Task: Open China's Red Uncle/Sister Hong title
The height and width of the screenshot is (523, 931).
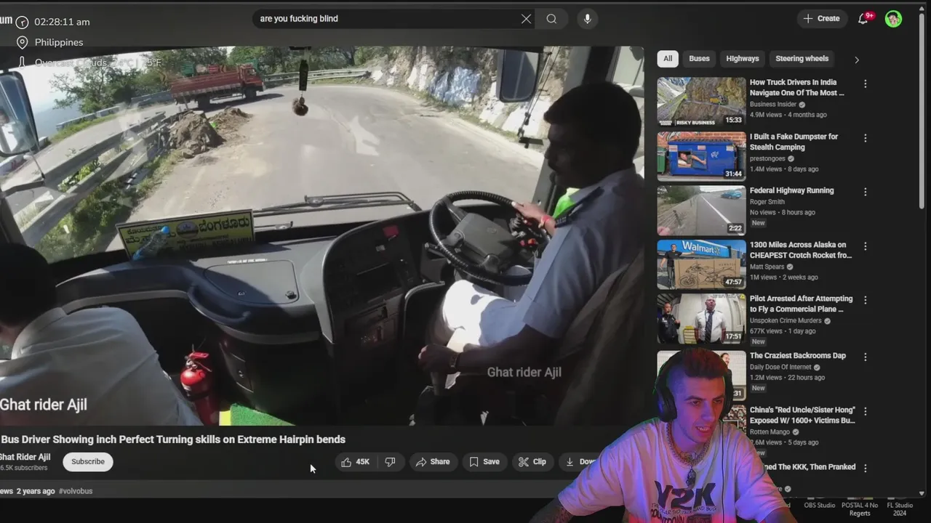Action: [x=802, y=415]
